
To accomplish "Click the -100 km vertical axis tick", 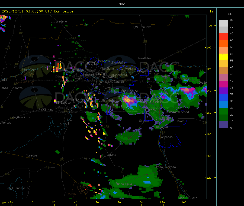I will coord(208,47).
